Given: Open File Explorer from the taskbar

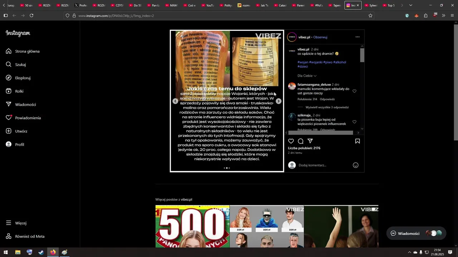Looking at the screenshot, I should coord(18,252).
